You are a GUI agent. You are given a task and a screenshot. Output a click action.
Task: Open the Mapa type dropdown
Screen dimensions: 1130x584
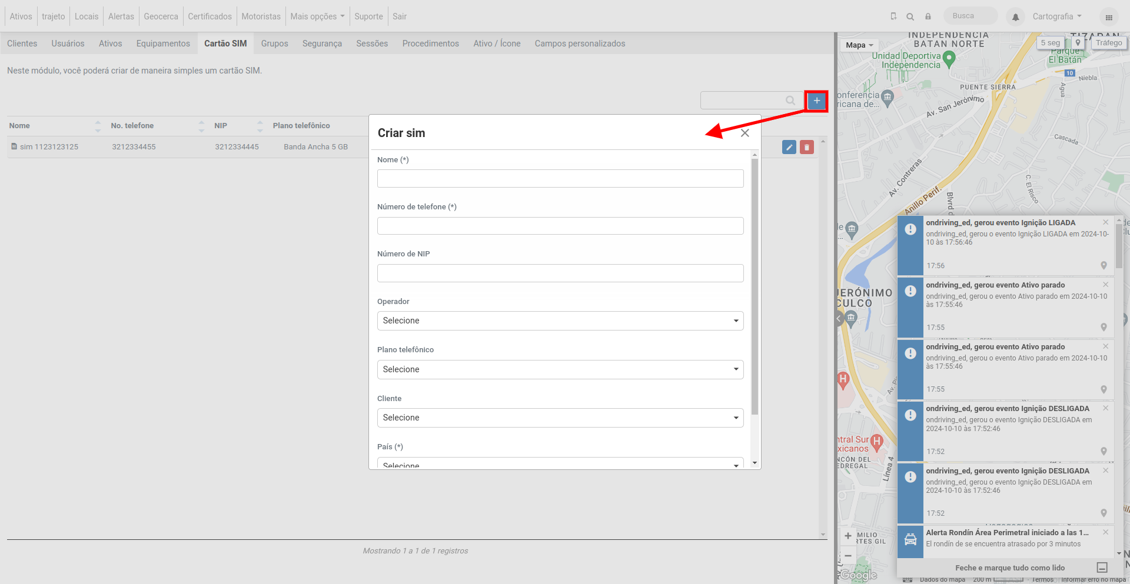point(859,45)
